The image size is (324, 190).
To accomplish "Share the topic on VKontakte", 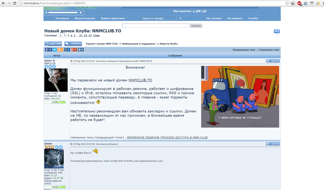I will click(81, 50).
